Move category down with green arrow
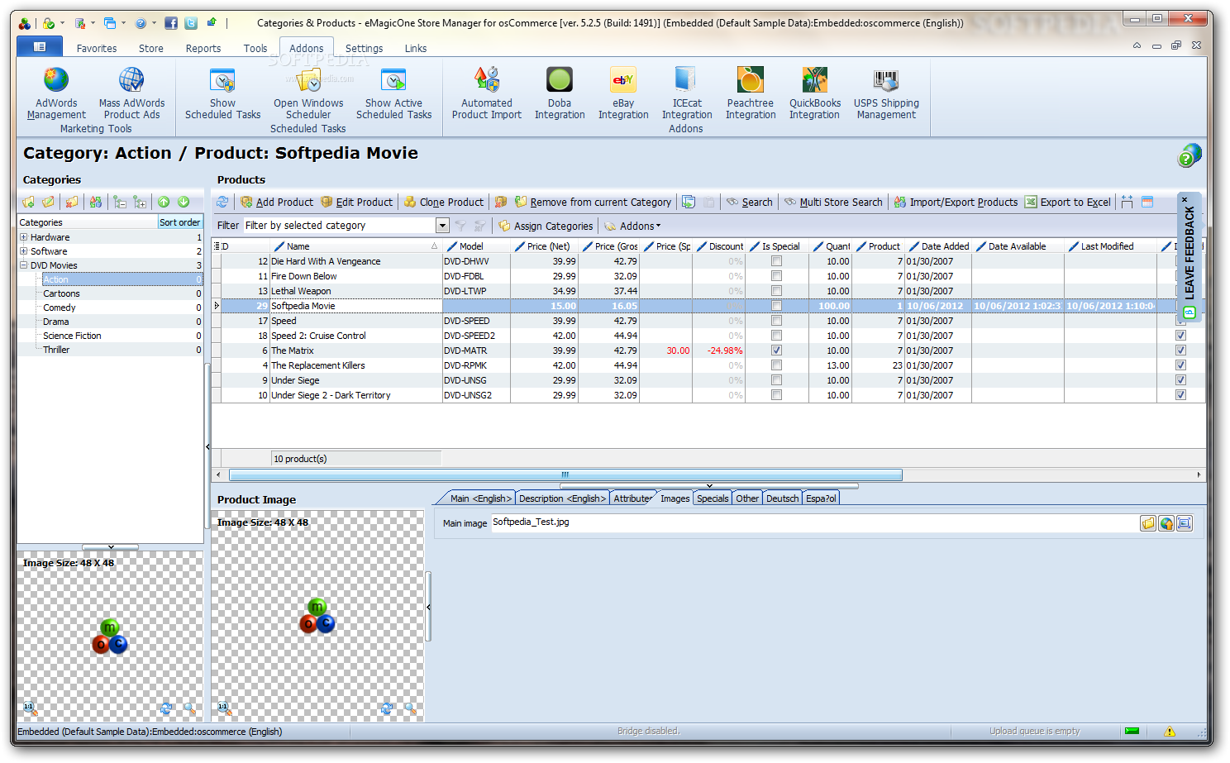Image resolution: width=1230 pixels, height=763 pixels. point(184,202)
